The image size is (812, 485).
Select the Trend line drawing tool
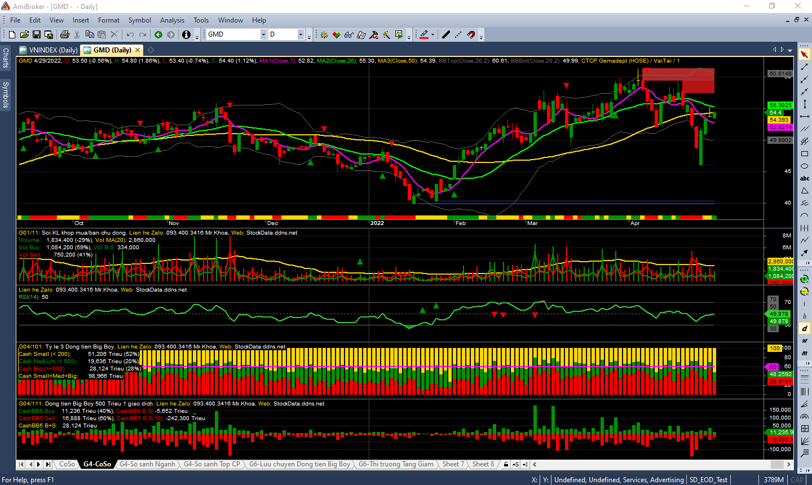click(805, 67)
